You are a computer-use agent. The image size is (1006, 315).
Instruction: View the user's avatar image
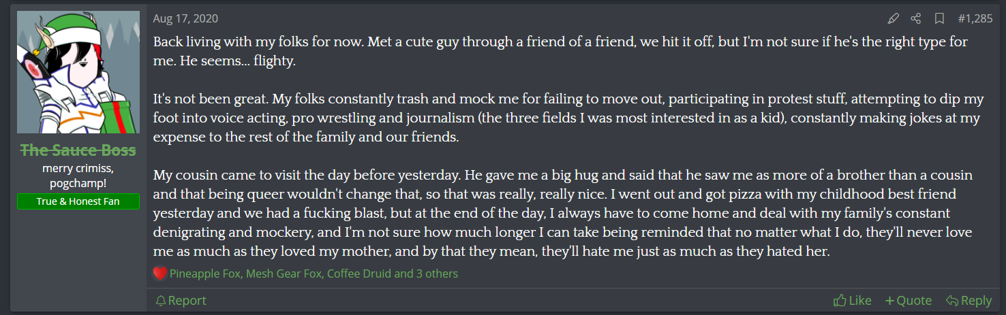(78, 72)
